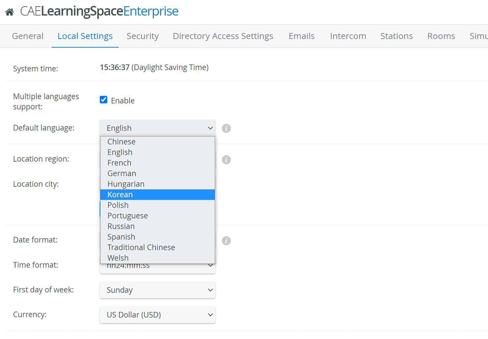Open the Security tab
This screenshot has height=339, width=488.
(143, 36)
